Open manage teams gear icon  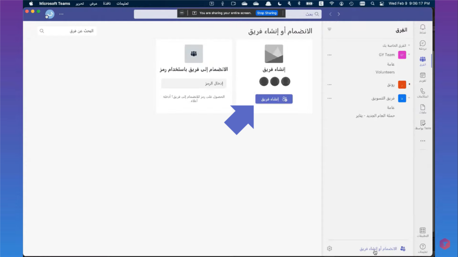click(x=330, y=249)
